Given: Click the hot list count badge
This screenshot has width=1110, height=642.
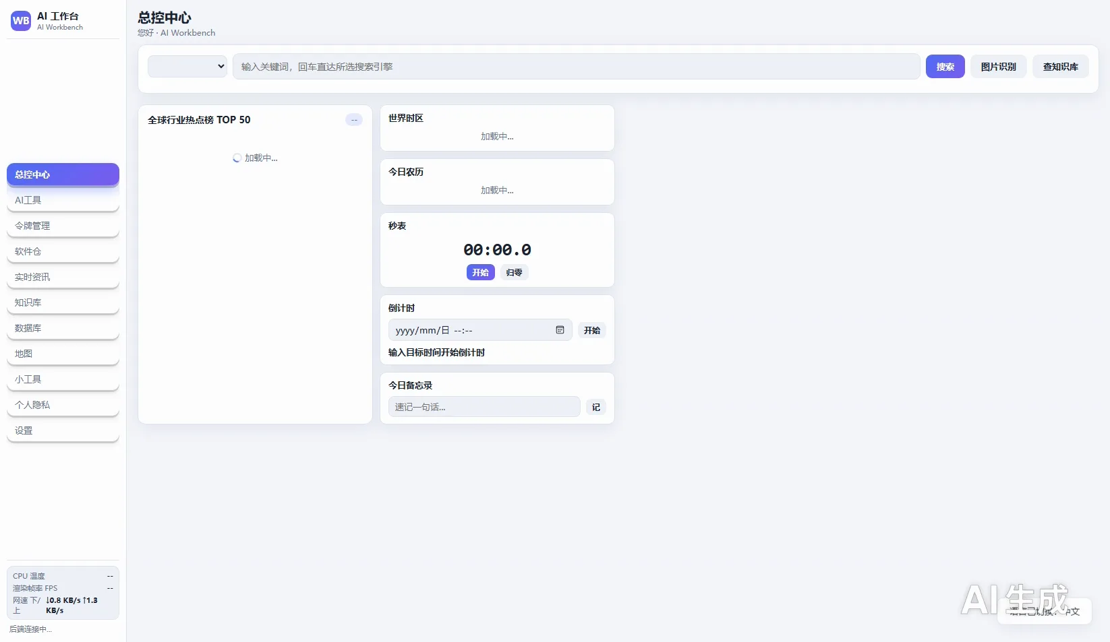Looking at the screenshot, I should 354,120.
